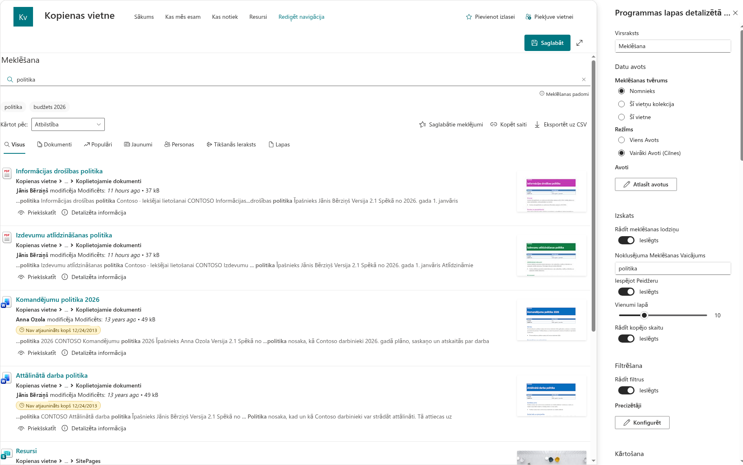The width and height of the screenshot is (743, 465).
Task: Click the Meklēšanas padomi info icon
Action: 542,93
